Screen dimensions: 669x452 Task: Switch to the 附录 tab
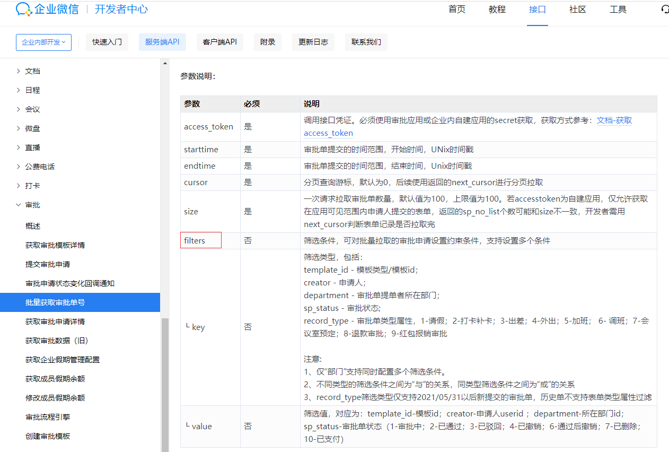click(267, 42)
